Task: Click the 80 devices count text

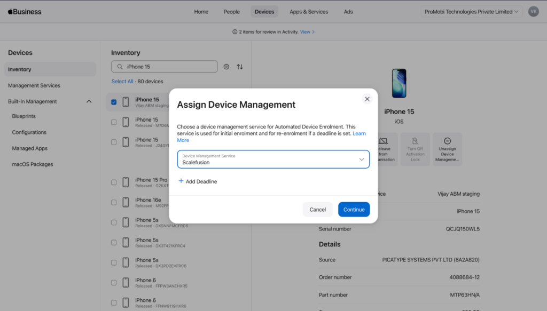Action: (x=150, y=81)
